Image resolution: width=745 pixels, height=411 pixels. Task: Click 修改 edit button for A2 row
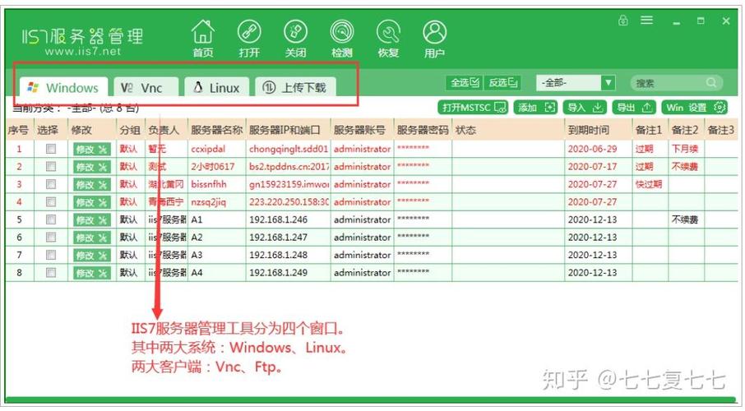[92, 238]
